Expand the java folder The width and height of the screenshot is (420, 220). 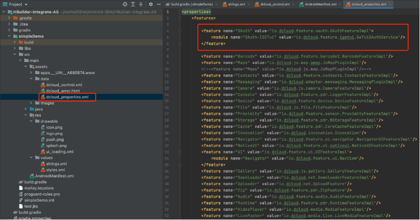click(x=26, y=109)
